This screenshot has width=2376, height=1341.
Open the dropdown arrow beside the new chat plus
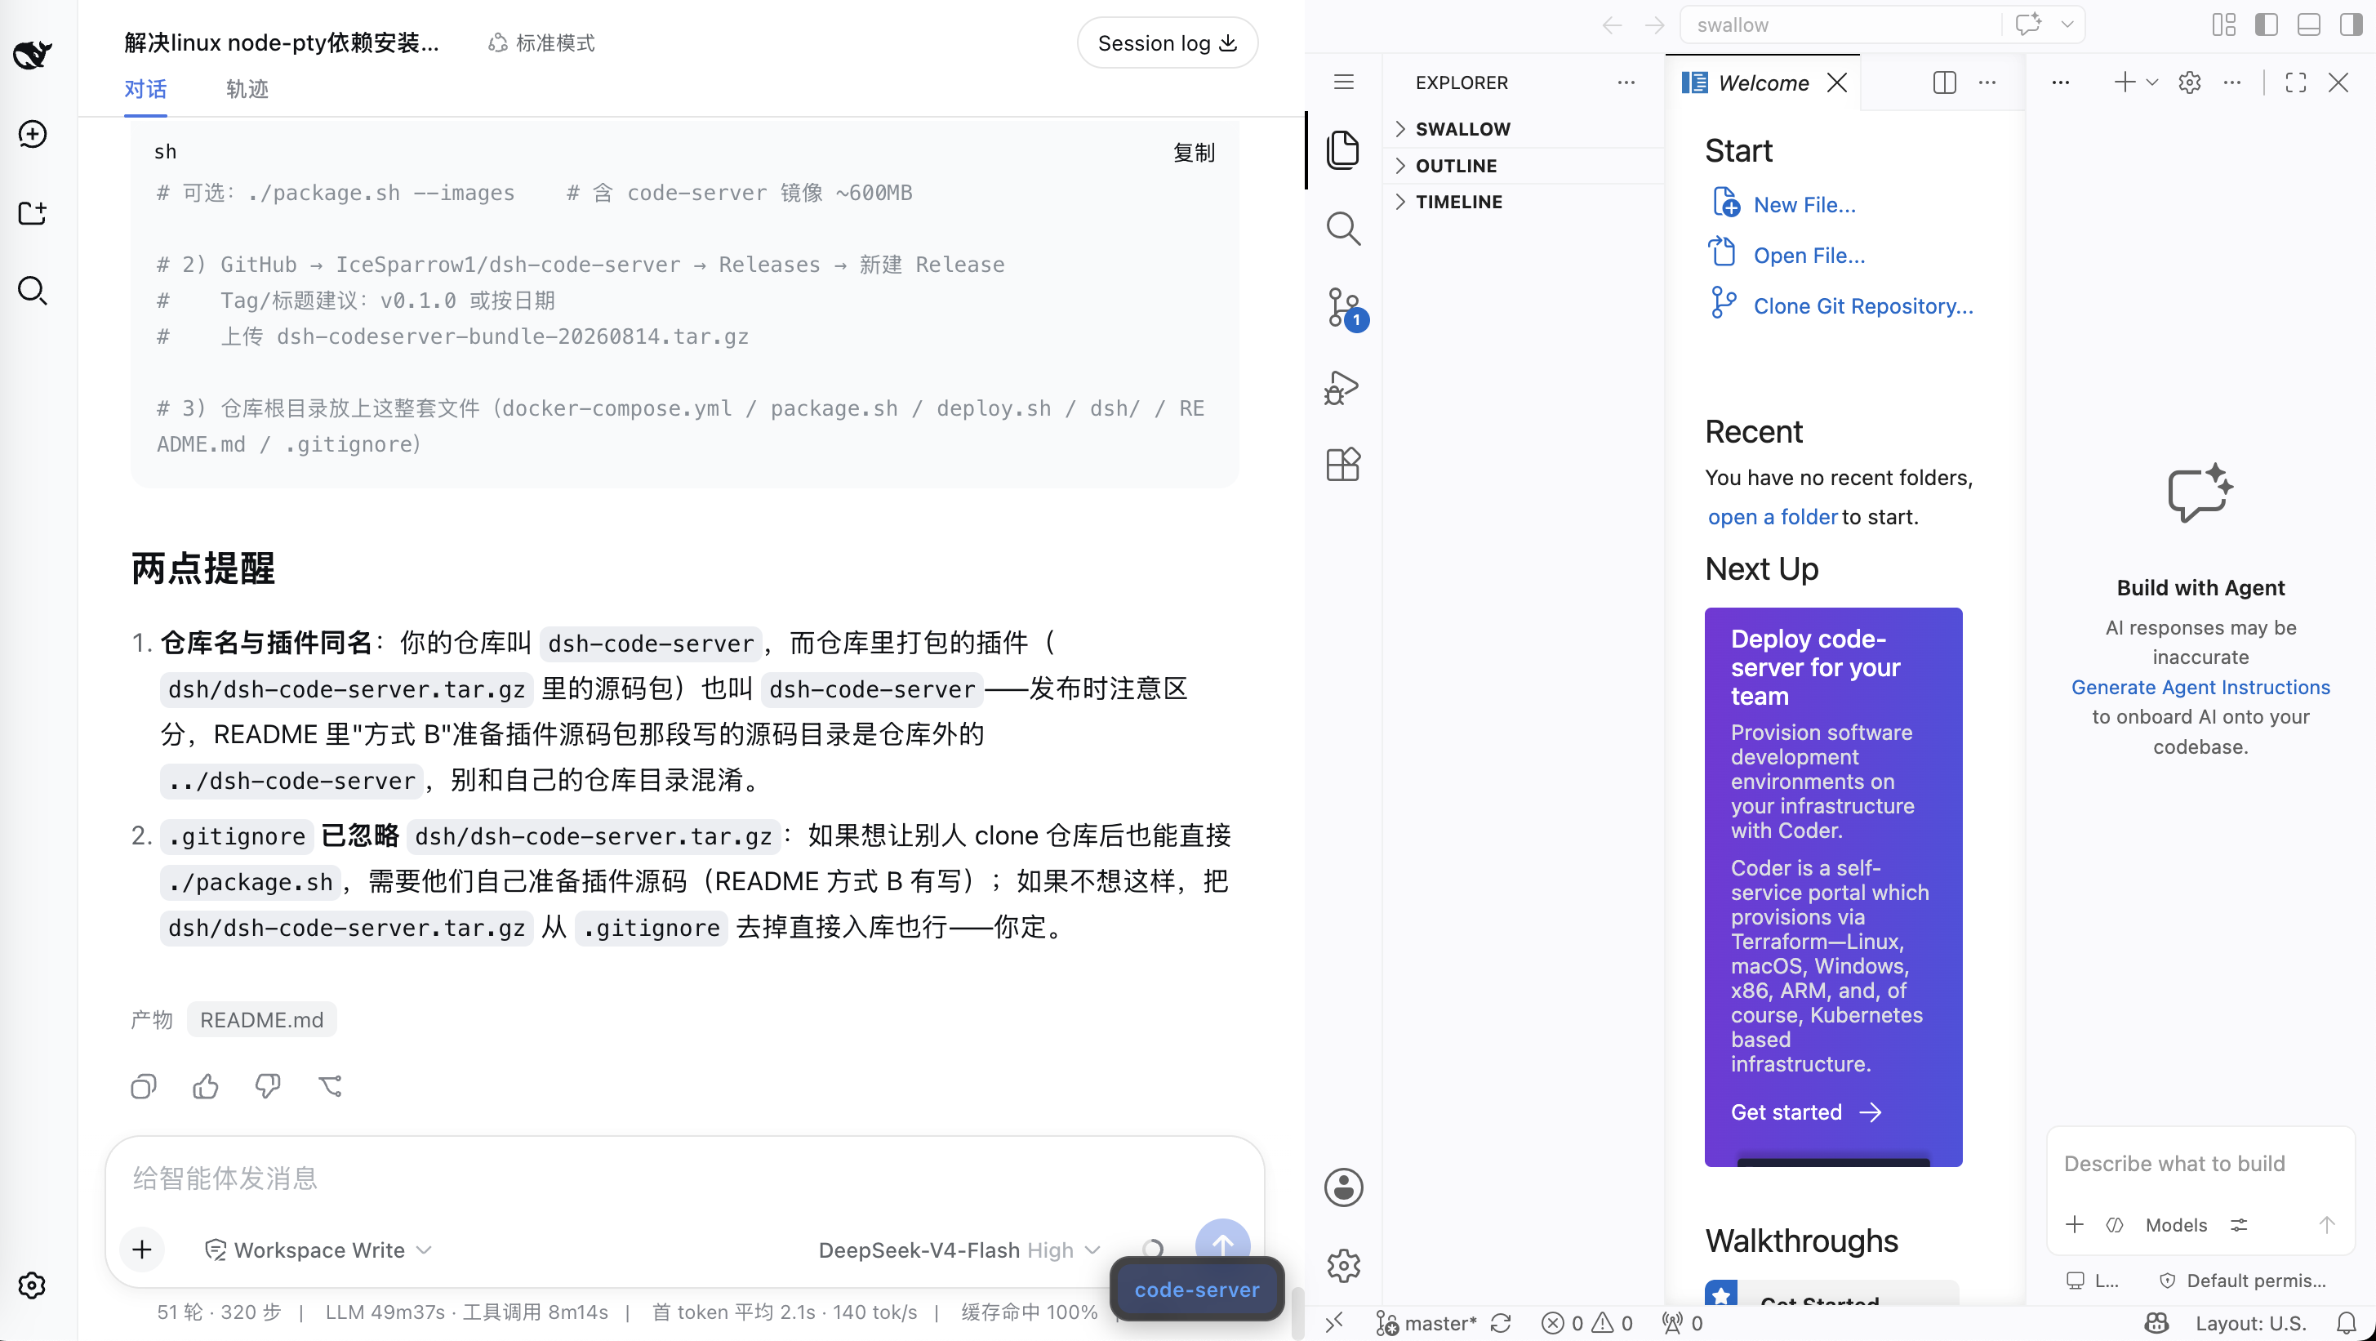pos(2151,82)
